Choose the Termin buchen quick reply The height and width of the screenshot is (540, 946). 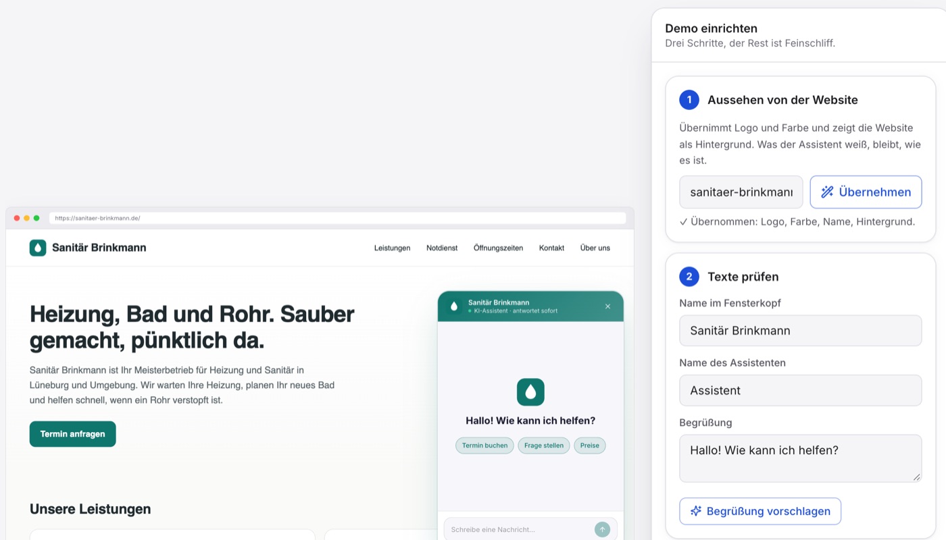[x=484, y=446]
